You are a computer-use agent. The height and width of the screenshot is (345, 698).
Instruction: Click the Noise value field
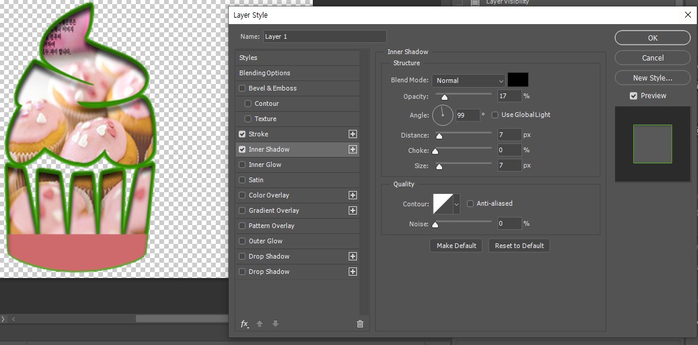(509, 223)
